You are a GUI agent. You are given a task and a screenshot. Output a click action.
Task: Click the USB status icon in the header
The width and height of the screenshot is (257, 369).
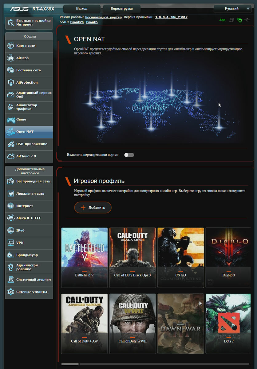click(x=247, y=20)
